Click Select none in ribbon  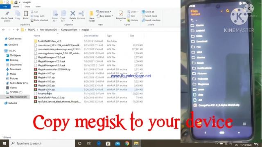(149, 16)
